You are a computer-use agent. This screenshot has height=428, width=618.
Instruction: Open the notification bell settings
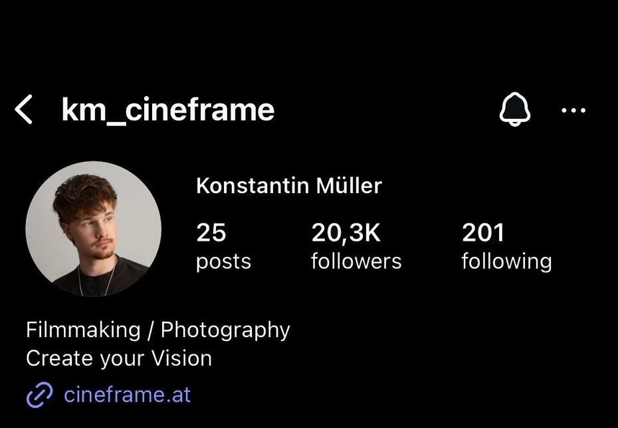coord(515,109)
